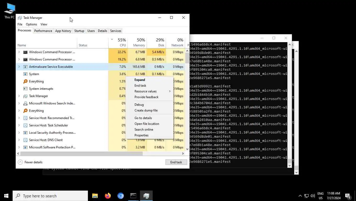This screenshot has width=356, height=201.
Task: Open the Options menu
Action: 31,24
